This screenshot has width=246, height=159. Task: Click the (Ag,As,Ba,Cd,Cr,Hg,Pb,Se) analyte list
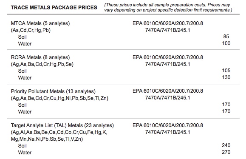(x=42, y=64)
